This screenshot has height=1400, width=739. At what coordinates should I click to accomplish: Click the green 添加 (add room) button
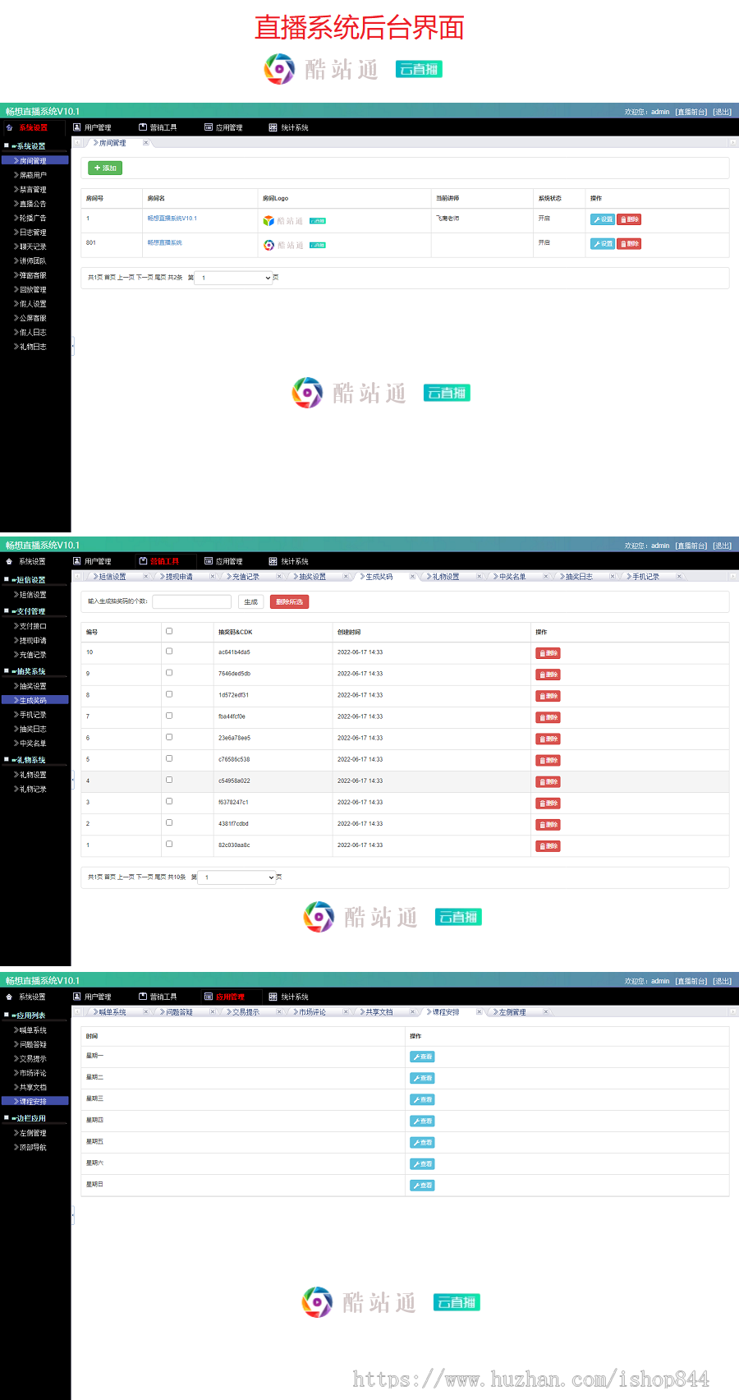(x=105, y=168)
